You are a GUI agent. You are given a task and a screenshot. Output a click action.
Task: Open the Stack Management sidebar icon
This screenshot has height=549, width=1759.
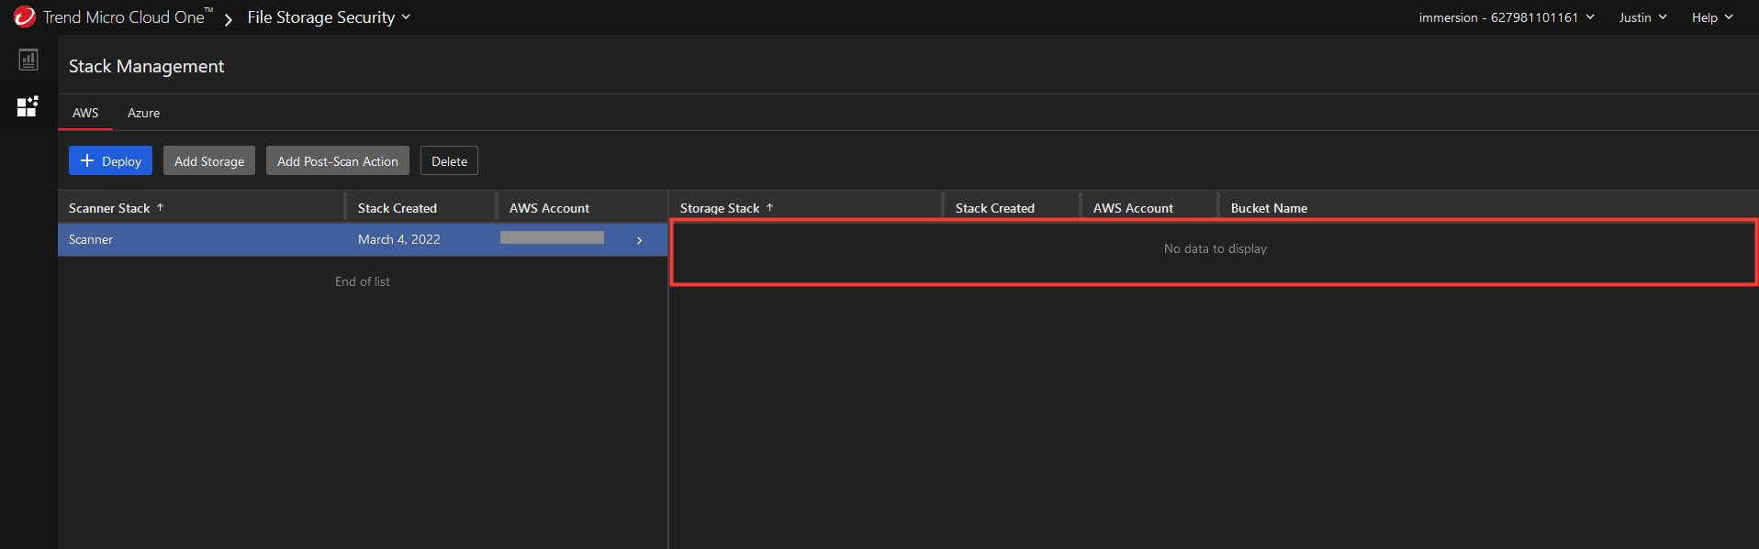click(x=28, y=106)
